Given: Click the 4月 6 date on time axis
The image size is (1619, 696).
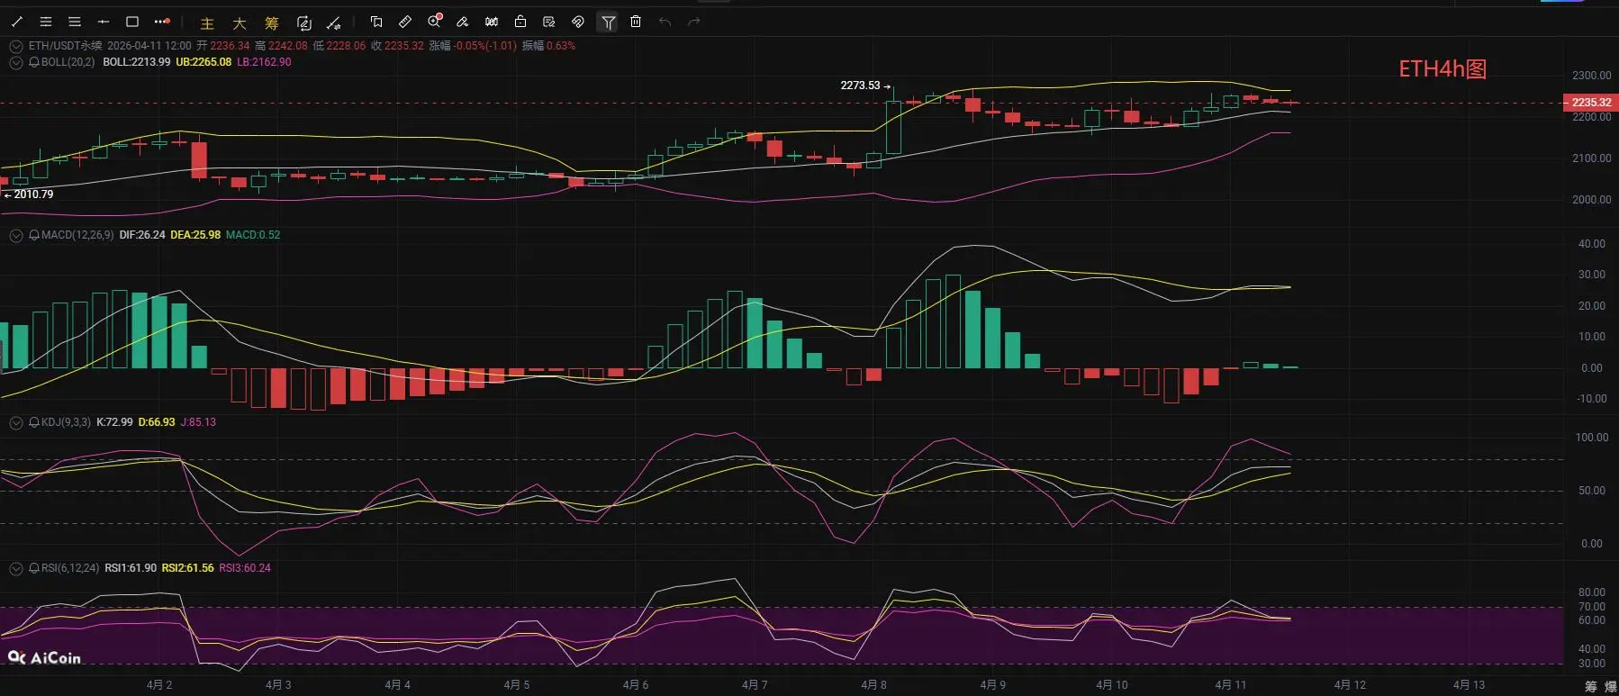Looking at the screenshot, I should pyautogui.click(x=636, y=685).
